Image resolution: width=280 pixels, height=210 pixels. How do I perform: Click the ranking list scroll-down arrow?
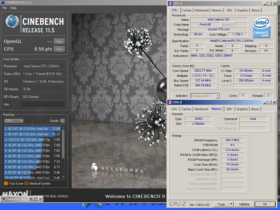point(63,177)
